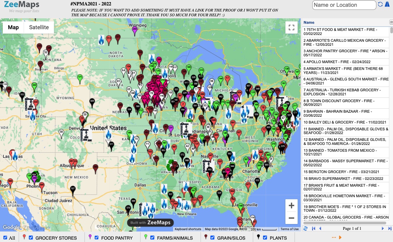The width and height of the screenshot is (393, 242).
Task: Go to the previous page of entries
Action: coord(320,228)
